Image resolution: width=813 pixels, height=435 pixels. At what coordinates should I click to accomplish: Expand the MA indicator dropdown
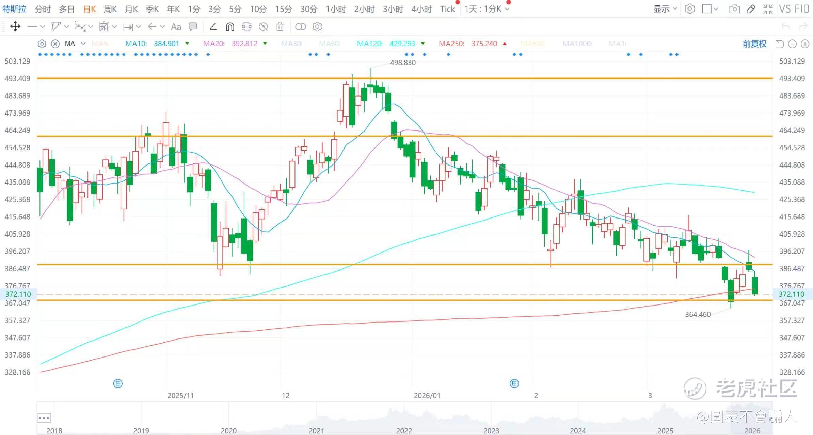83,43
